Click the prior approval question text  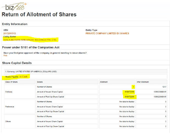coord(45,53)
